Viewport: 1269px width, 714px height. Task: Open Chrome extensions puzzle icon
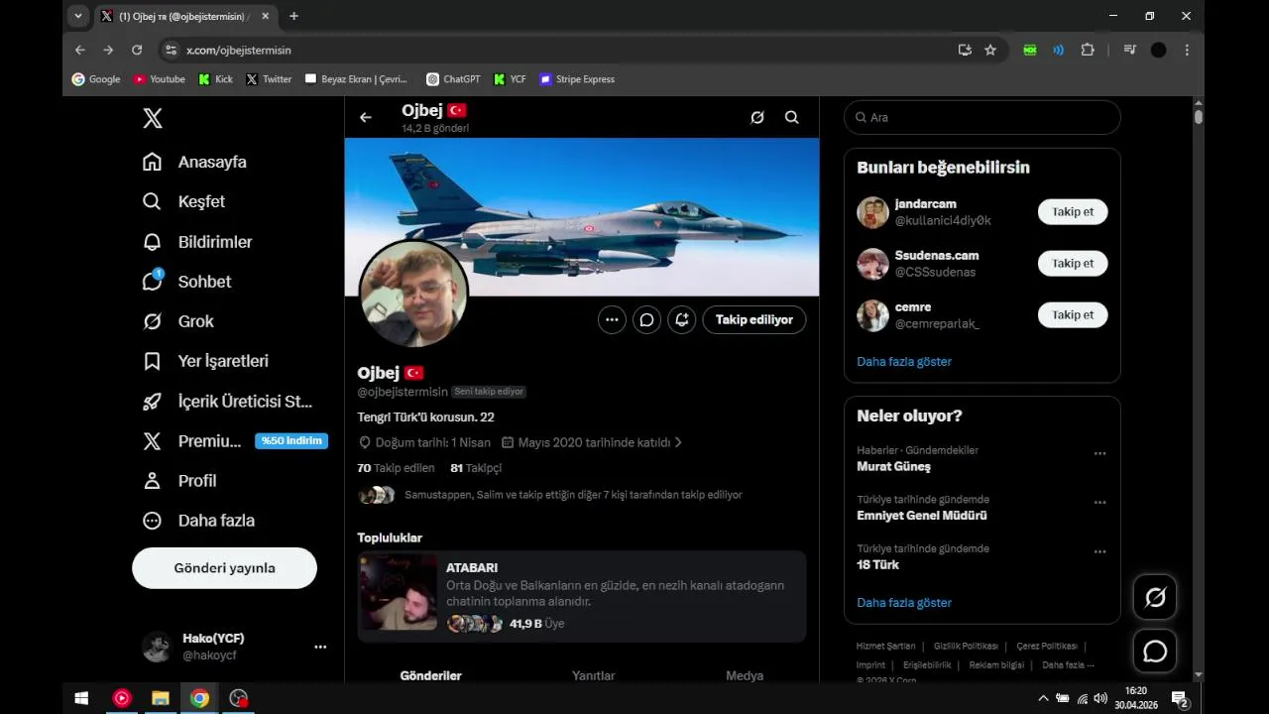click(1088, 50)
